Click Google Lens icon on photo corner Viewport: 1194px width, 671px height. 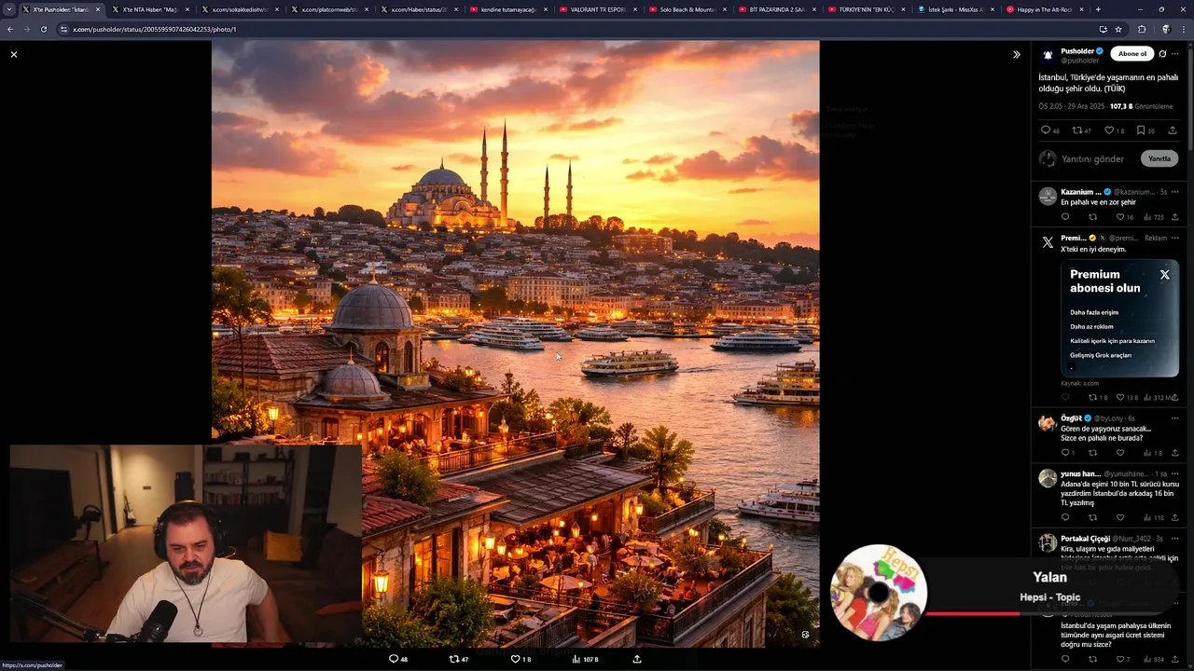[806, 635]
